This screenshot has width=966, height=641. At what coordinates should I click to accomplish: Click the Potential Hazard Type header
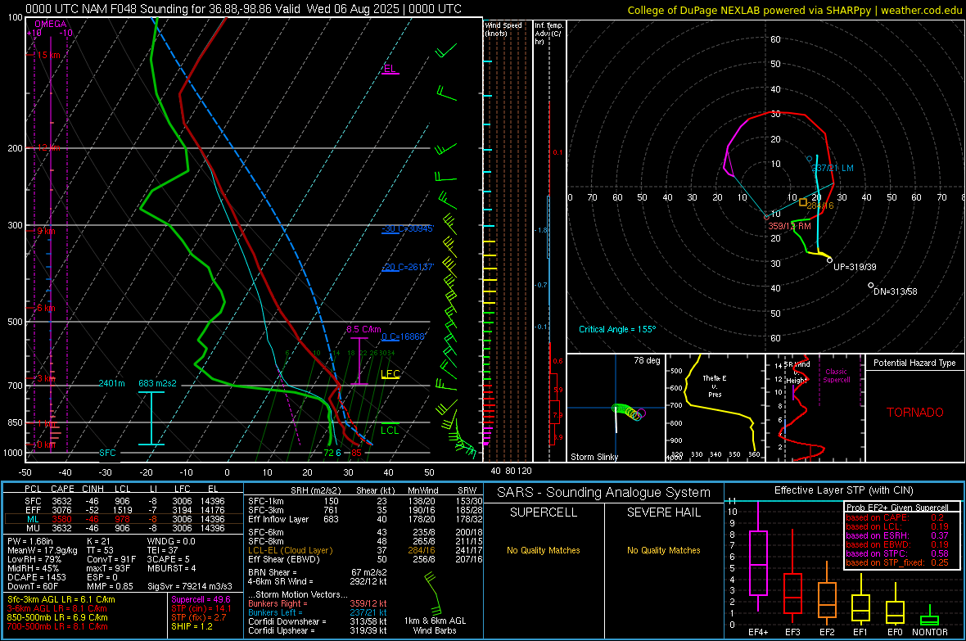coord(914,363)
